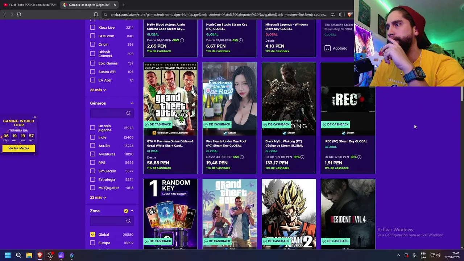Open a new browser tab
Viewport: 464px width, 261px height.
[x=124, y=5]
